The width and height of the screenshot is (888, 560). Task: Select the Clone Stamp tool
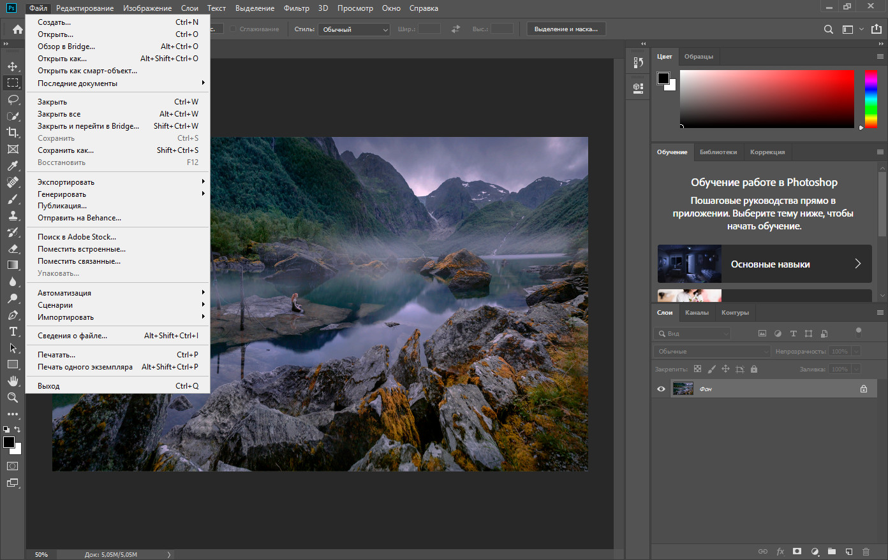(13, 215)
